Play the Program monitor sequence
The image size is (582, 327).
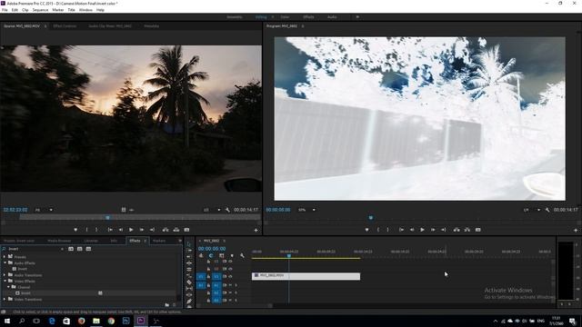[422, 230]
